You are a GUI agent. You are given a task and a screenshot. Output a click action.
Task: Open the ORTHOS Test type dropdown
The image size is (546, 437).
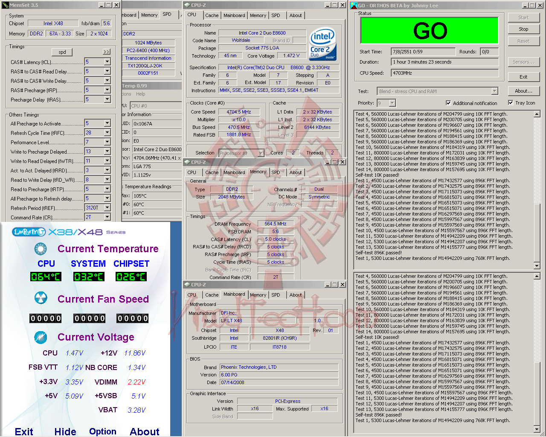pyautogui.click(x=494, y=91)
